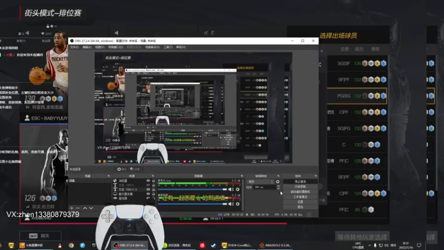Image resolution: width=444 pixels, height=250 pixels.
Task: Toggle visibility eye of 浏览器 source
Action: (x=148, y=181)
